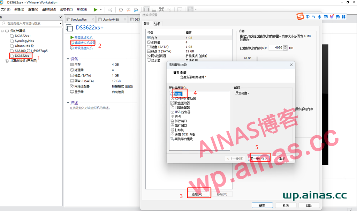Image resolution: width=357 pixels, height=211 pixels.
Task: Open the 帮助(H) menu
Action: pos(82,9)
